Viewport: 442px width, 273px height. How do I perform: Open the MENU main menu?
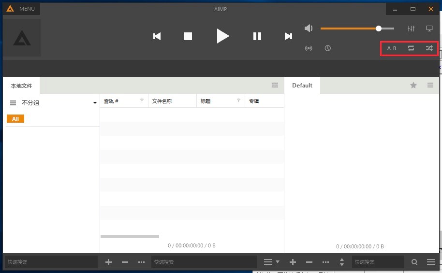point(22,9)
